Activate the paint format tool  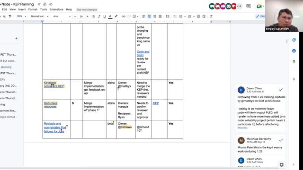point(10,17)
